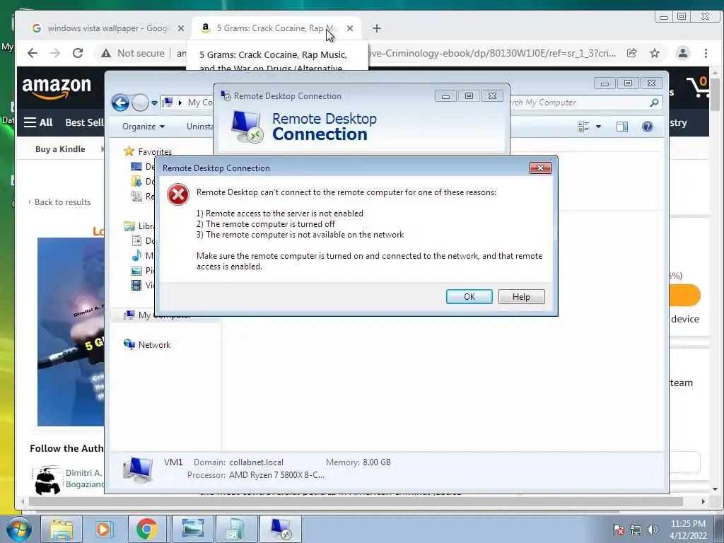Click the Chrome vertical scrollbar

click(x=716, y=95)
